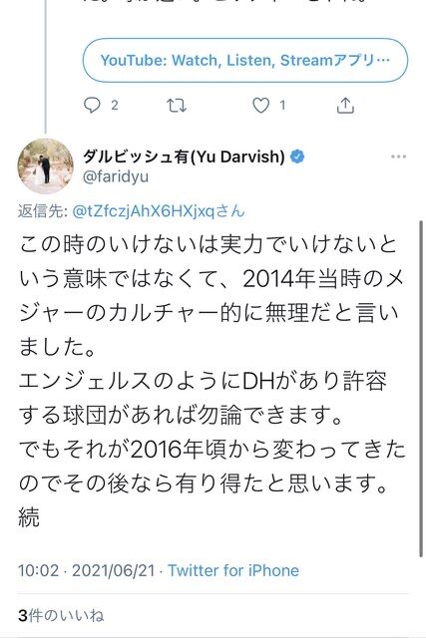Open the share sheet via upload icon

345,105
